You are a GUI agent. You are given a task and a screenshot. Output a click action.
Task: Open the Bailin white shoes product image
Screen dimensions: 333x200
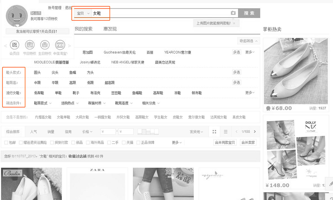tap(31, 184)
